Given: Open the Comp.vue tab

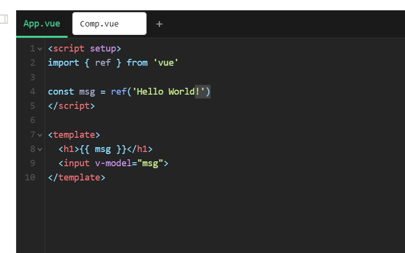Looking at the screenshot, I should pyautogui.click(x=109, y=24).
